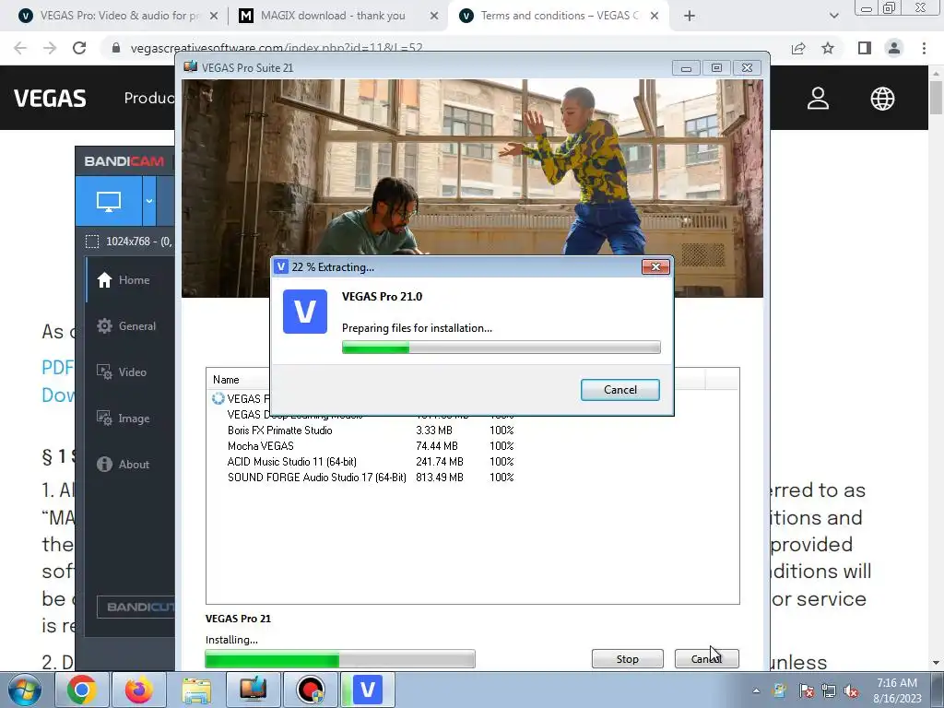
Task: Open VEGAS website account icon
Action: [x=819, y=98]
